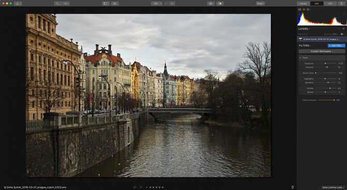Collapse the Tone filter section

click(x=300, y=58)
